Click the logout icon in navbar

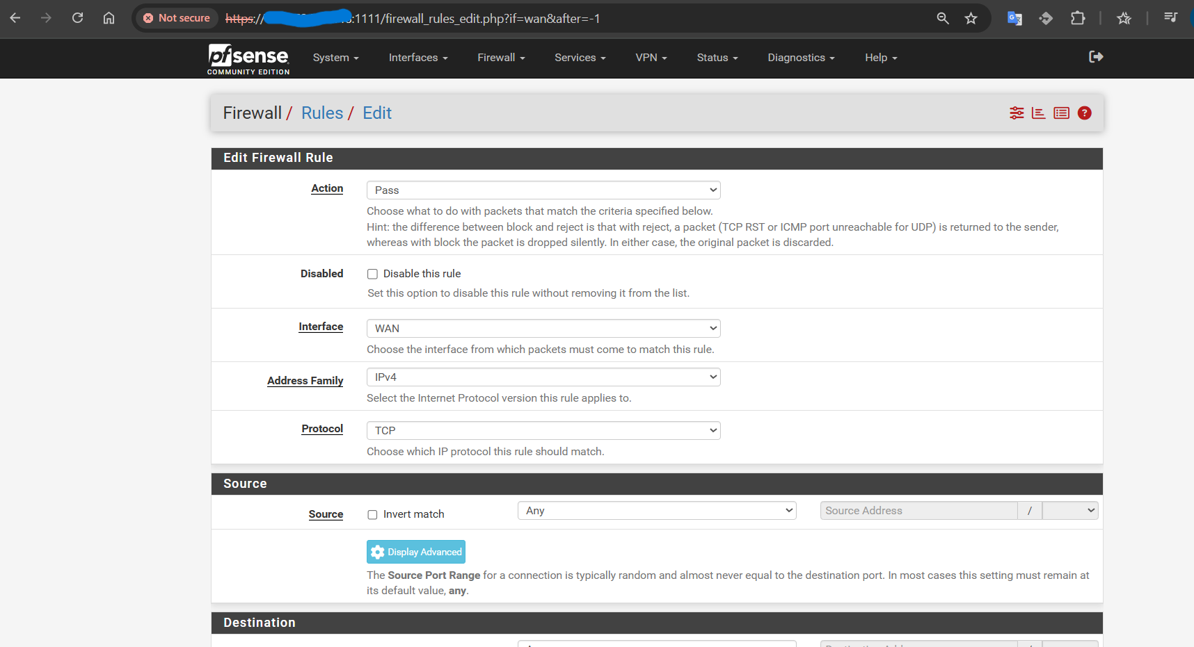point(1096,57)
